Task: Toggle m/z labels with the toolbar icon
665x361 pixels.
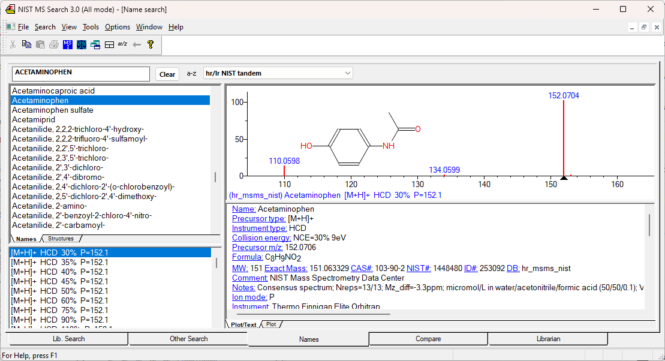Action: [x=122, y=45]
